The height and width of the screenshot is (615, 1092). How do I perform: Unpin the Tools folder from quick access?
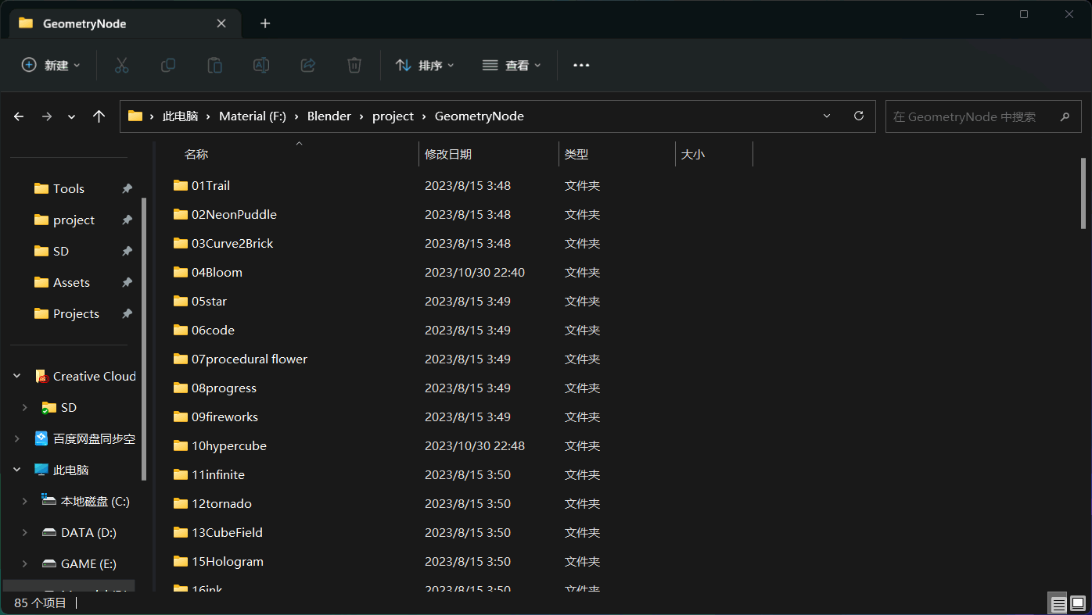pyautogui.click(x=127, y=188)
